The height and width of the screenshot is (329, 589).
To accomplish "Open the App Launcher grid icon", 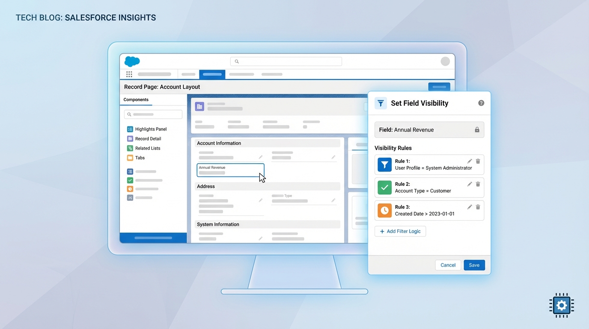I will (x=129, y=74).
